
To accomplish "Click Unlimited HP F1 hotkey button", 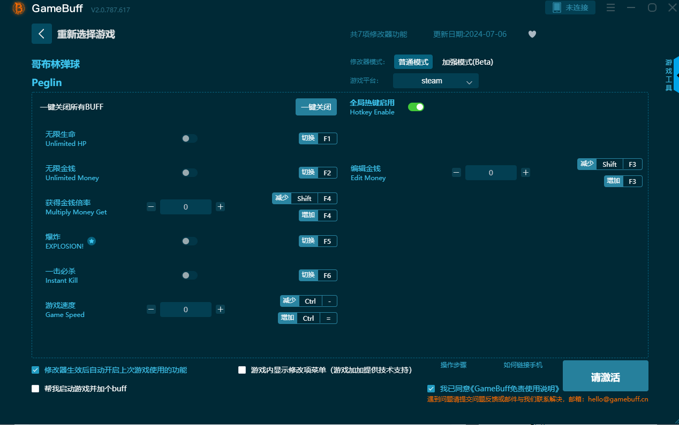I will pyautogui.click(x=318, y=138).
